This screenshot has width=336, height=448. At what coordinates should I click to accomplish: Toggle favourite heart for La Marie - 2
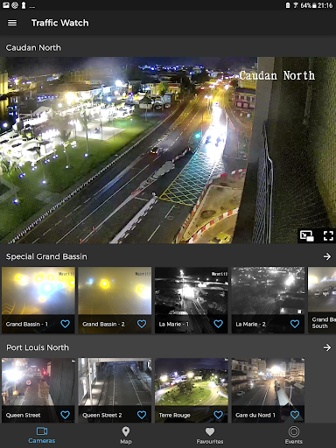click(x=295, y=324)
